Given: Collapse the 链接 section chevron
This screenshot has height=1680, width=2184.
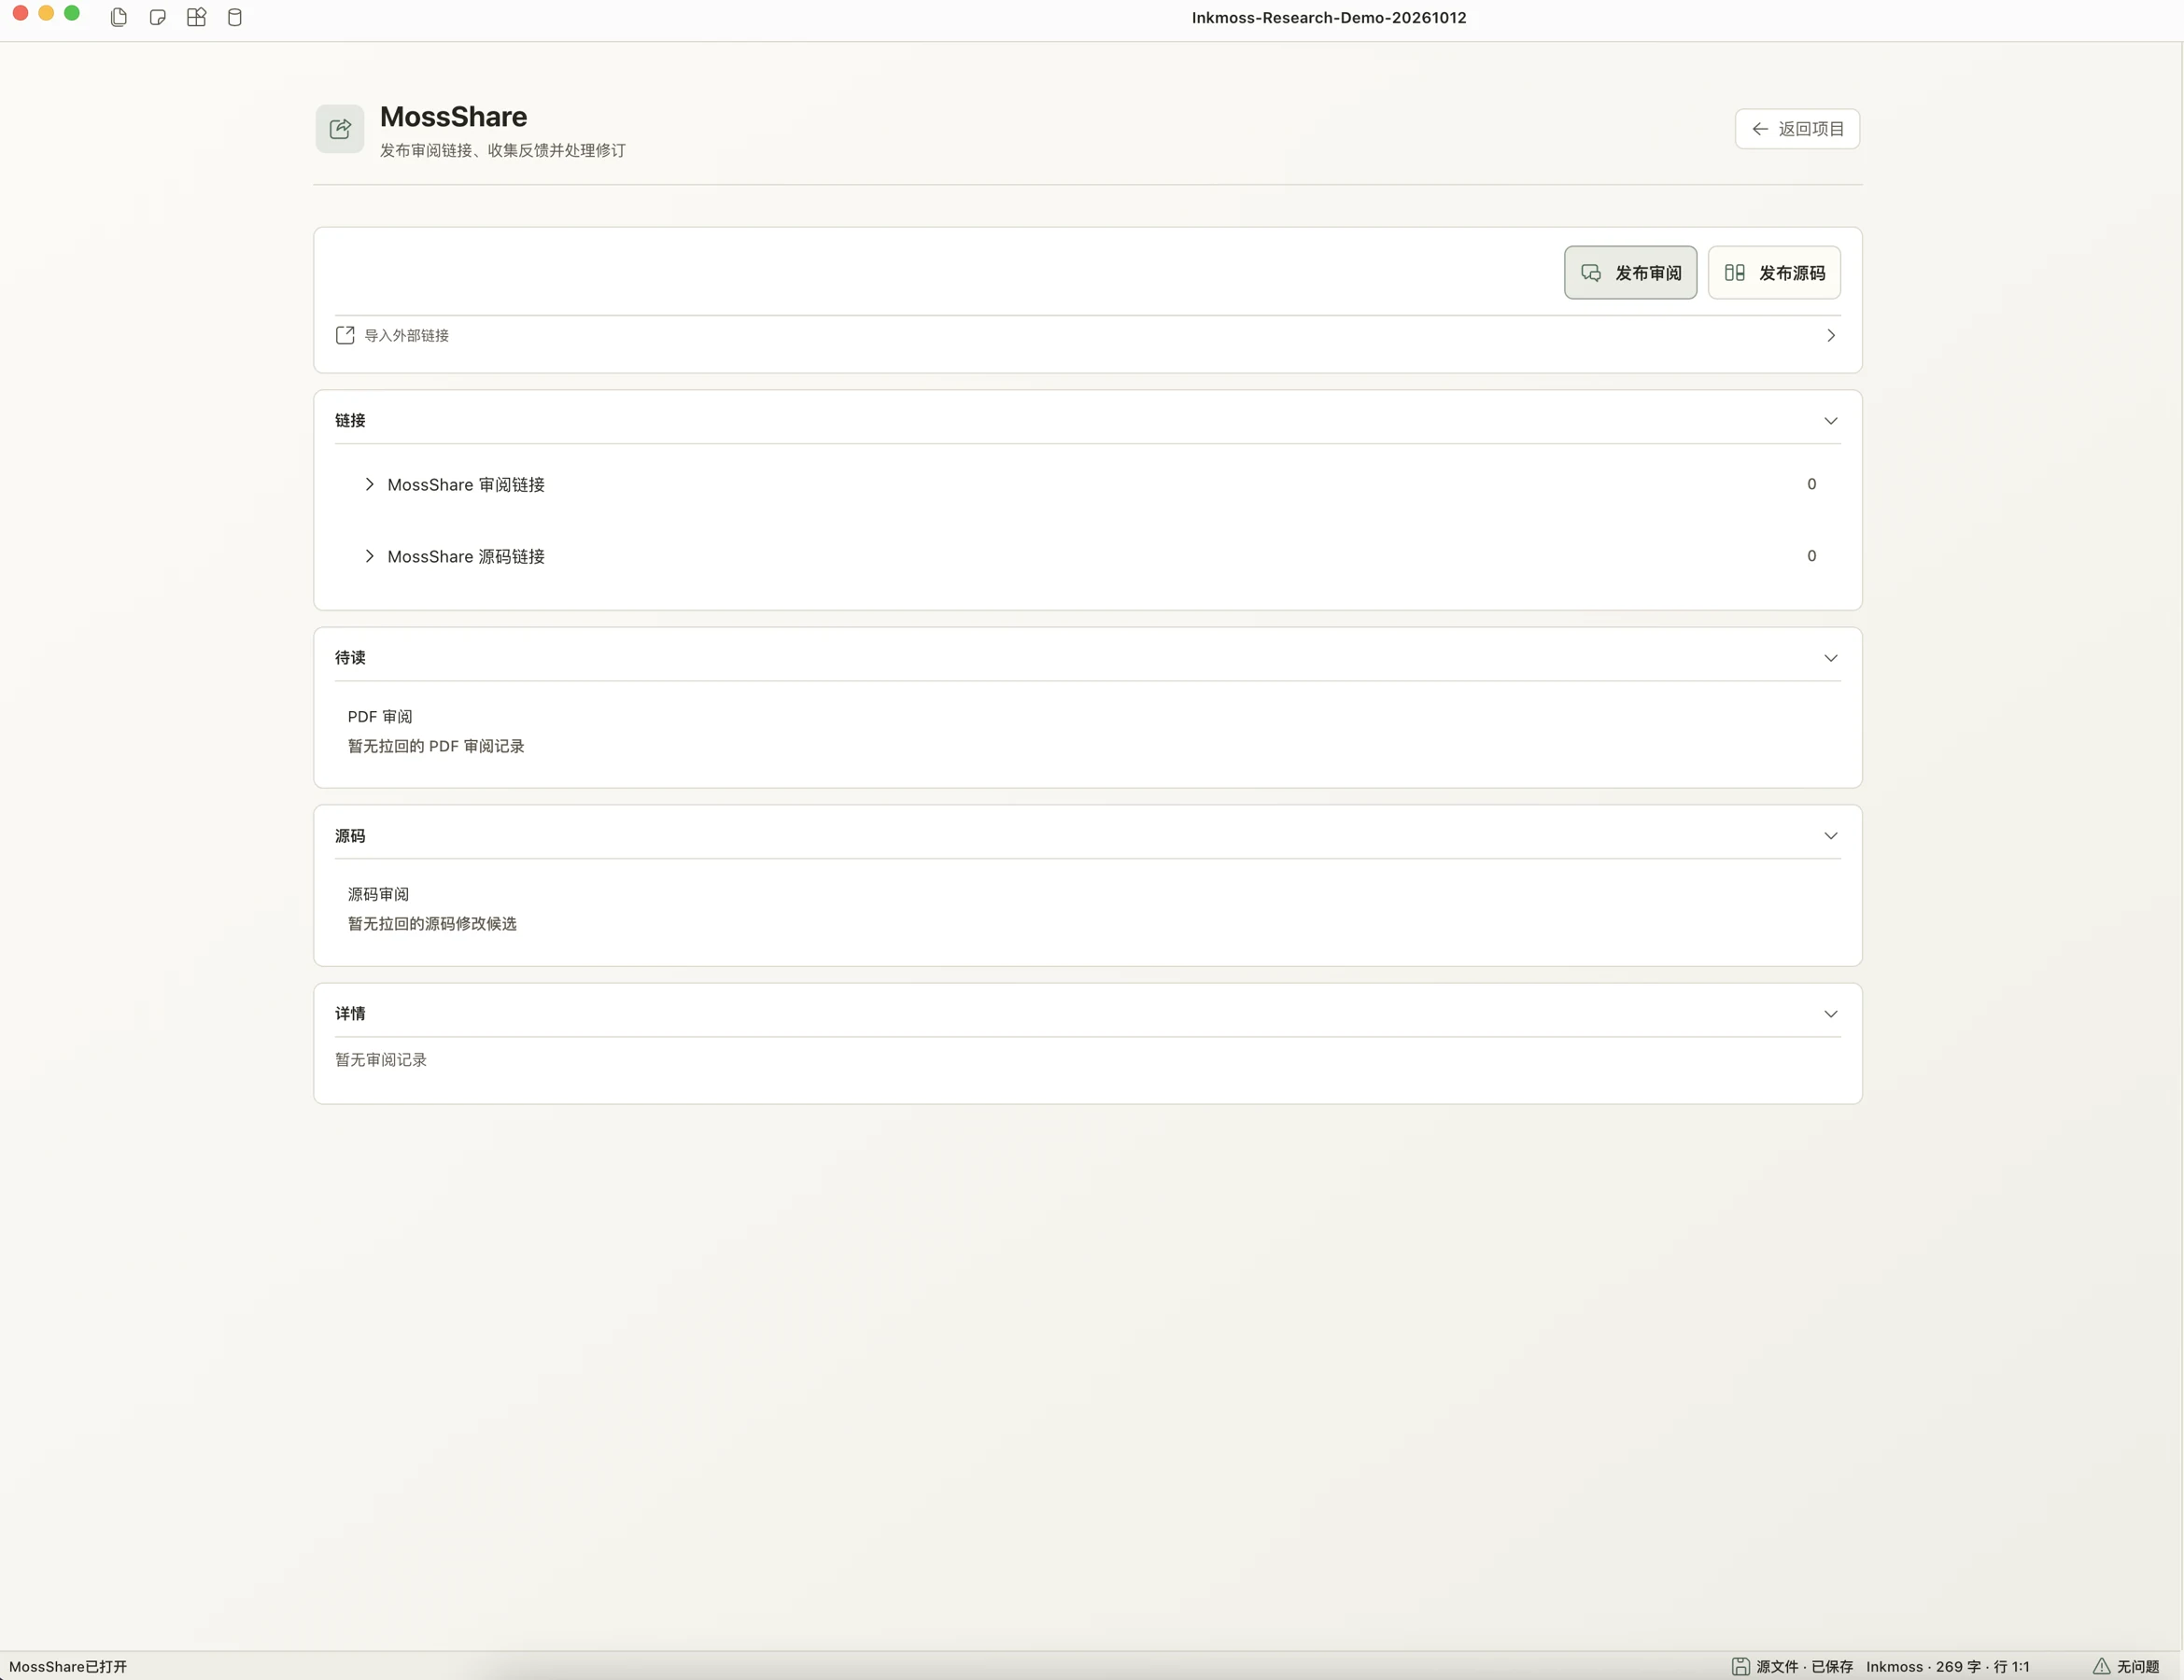Looking at the screenshot, I should click(x=1831, y=421).
